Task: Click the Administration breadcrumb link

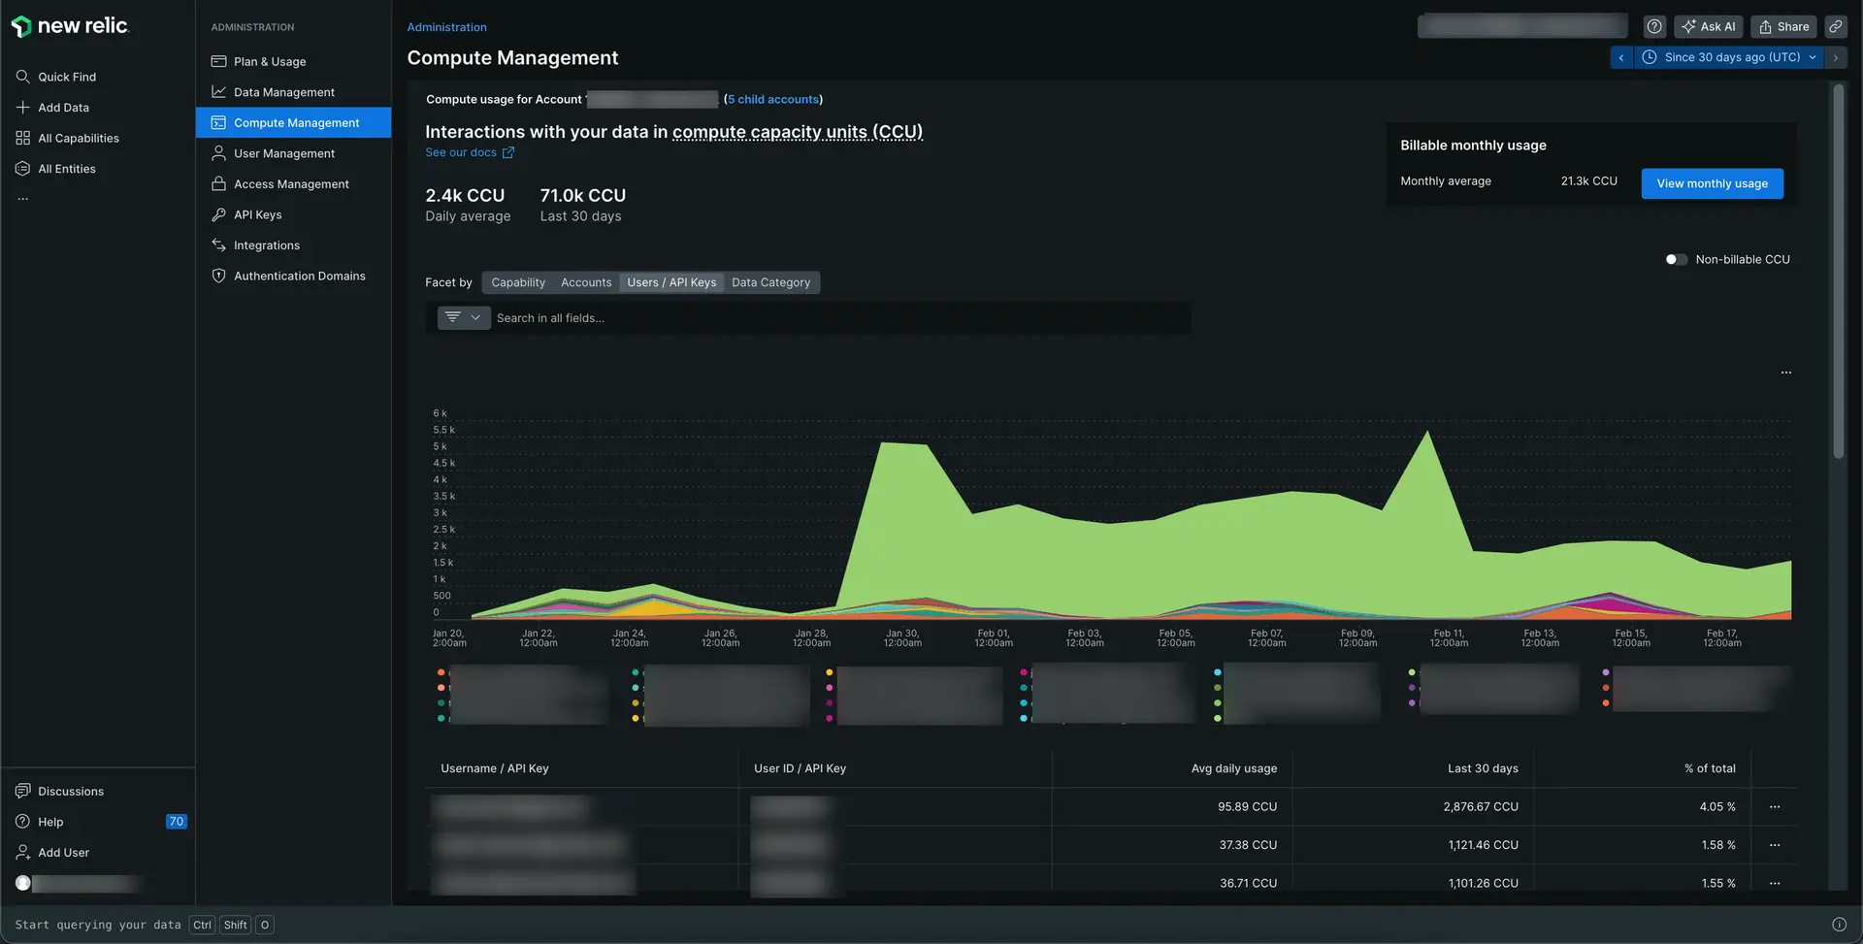Action: tap(446, 27)
